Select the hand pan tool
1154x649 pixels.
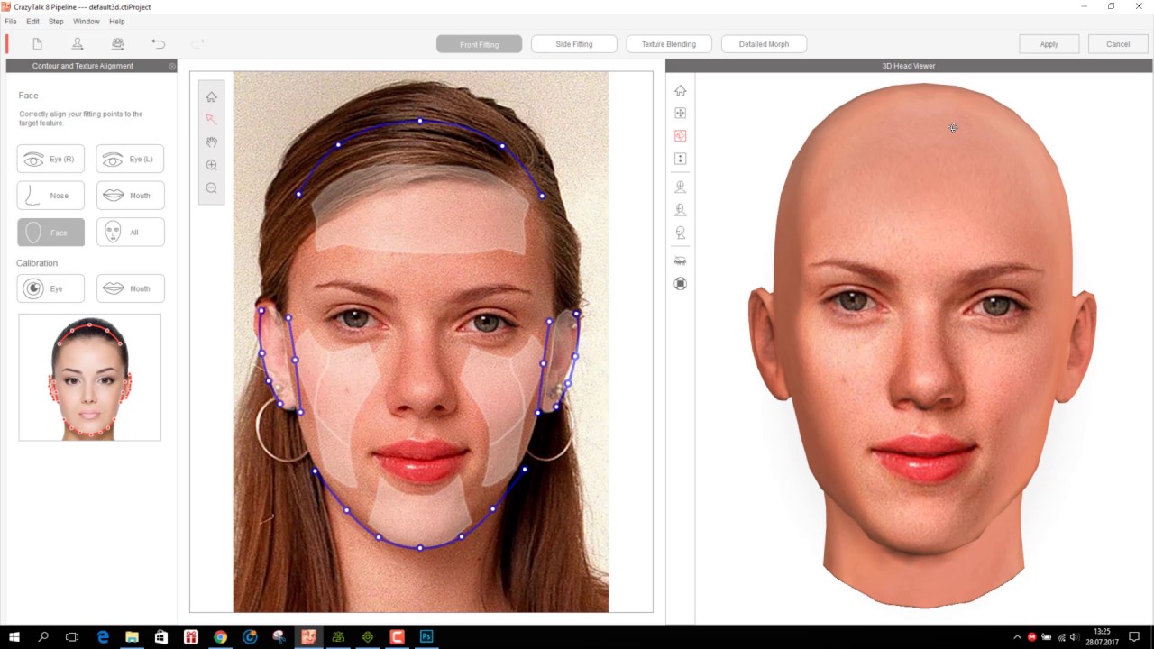[x=211, y=142]
